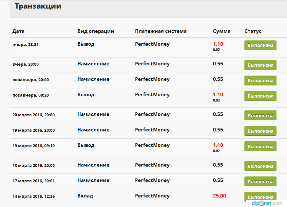Click the 25.00 deposit amount
This screenshot has height=207, width=287.
click(219, 196)
